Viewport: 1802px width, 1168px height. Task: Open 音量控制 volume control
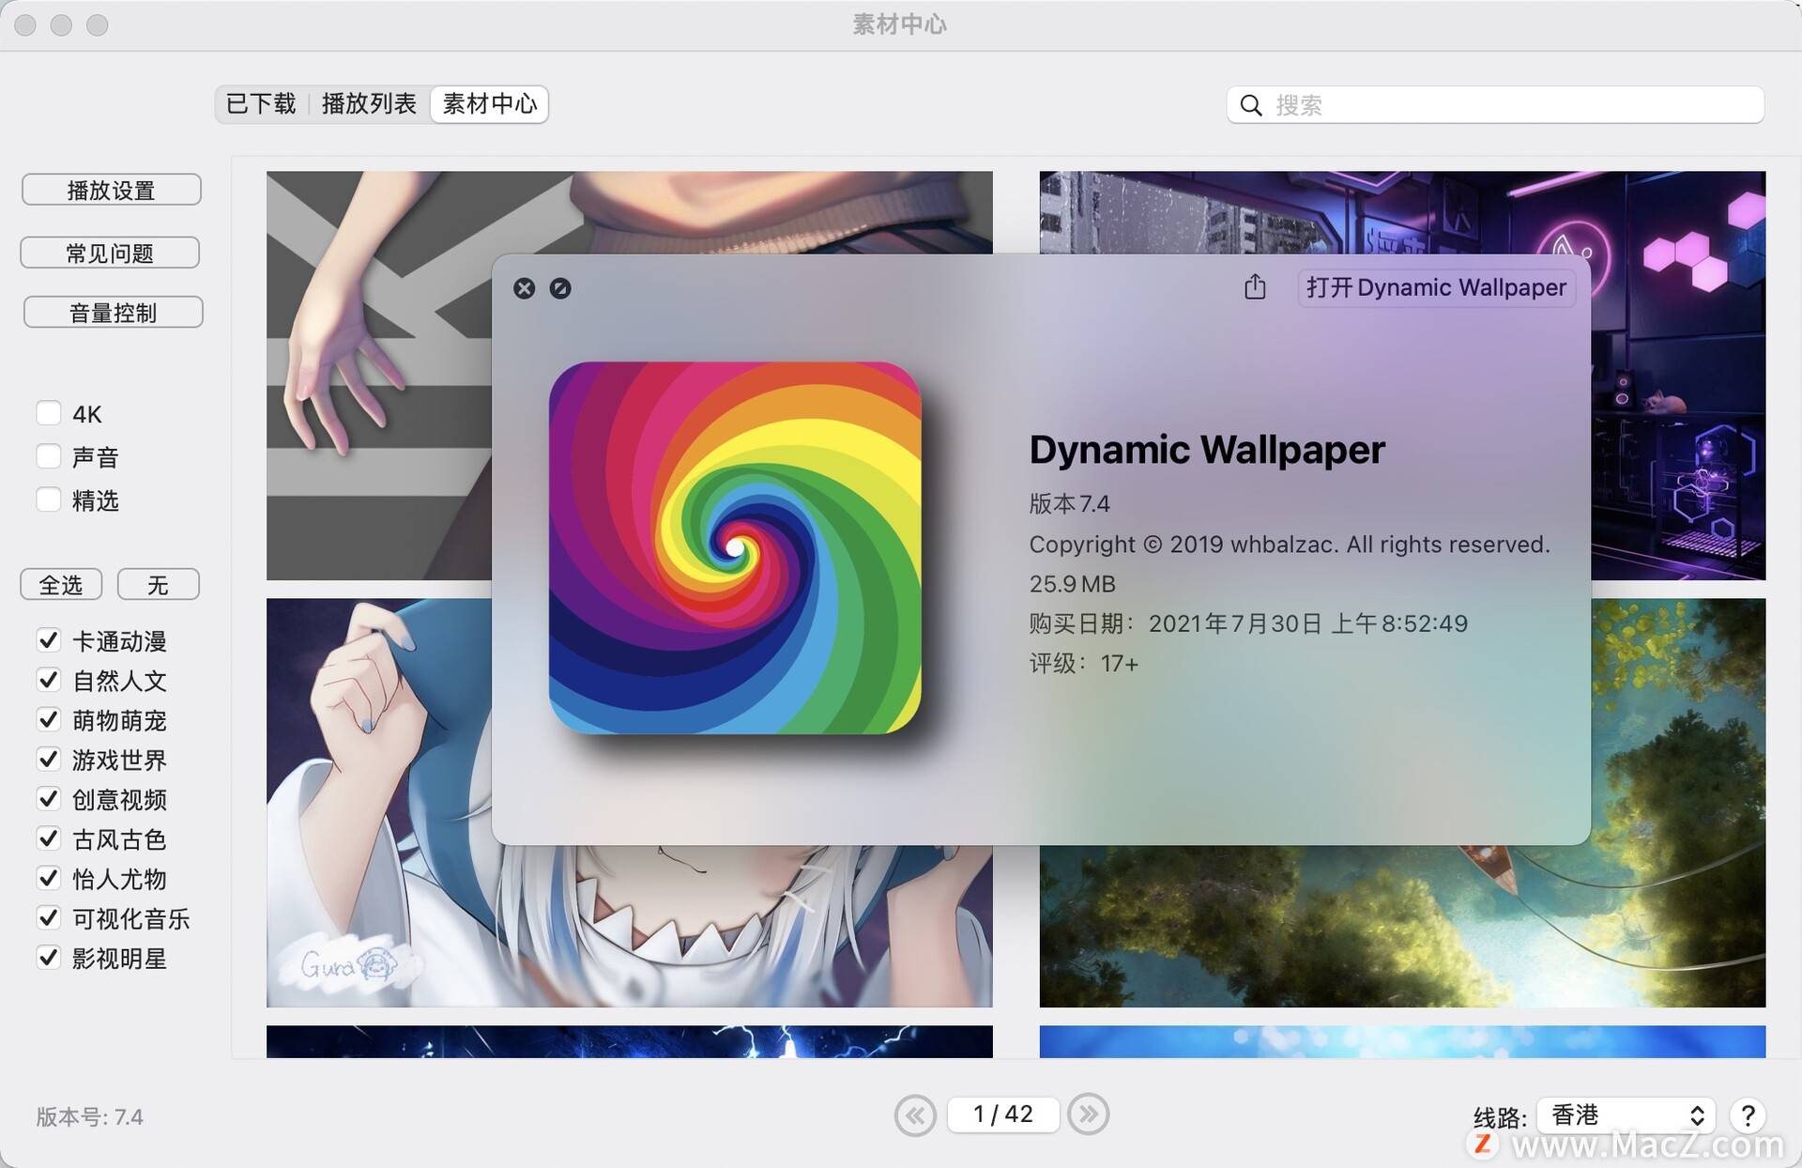coord(113,313)
